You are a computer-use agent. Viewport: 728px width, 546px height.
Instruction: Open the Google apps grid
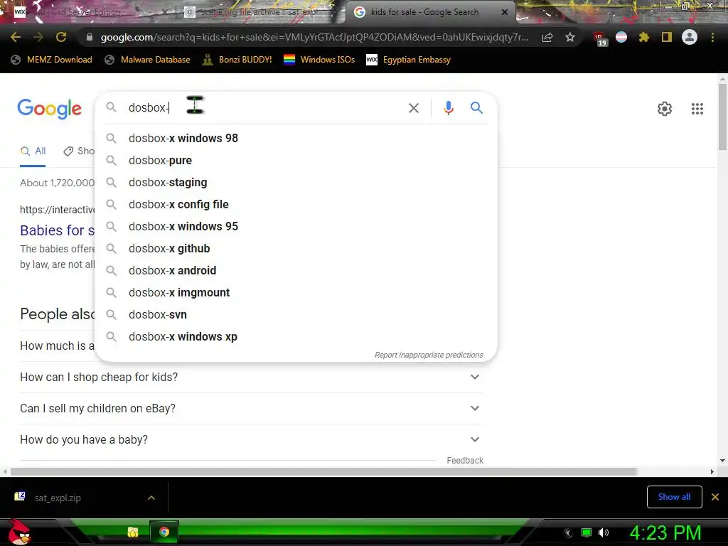coord(697,109)
